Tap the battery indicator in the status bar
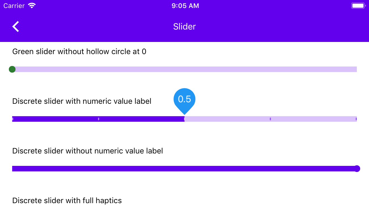The height and width of the screenshot is (207, 369). (358, 5)
